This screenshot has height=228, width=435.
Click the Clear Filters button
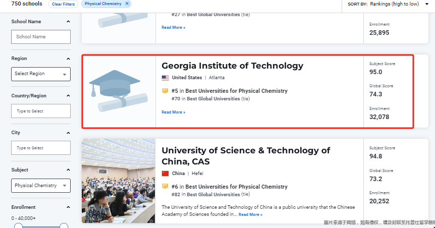coord(63,4)
